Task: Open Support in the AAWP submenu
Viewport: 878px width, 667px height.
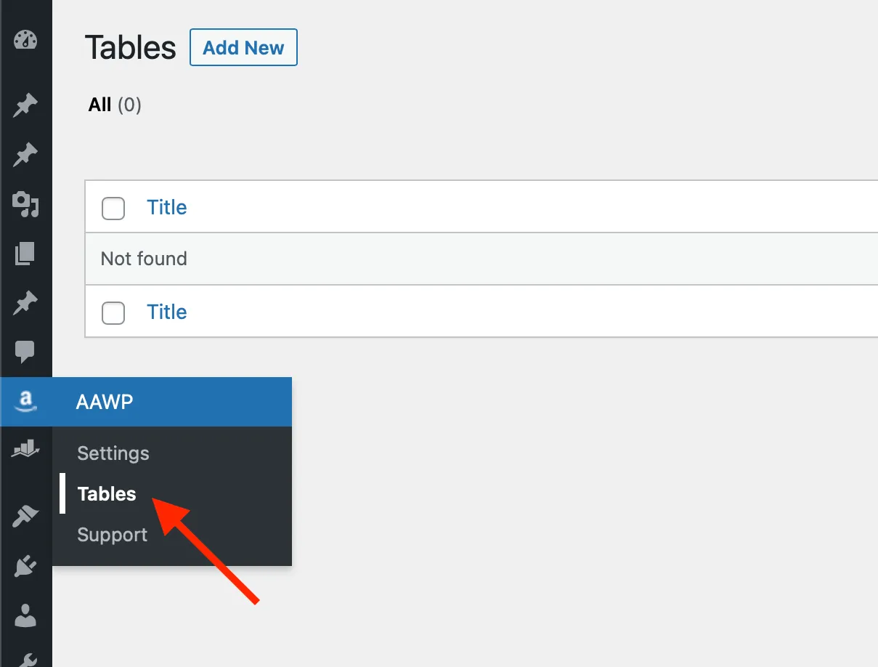Action: [113, 535]
